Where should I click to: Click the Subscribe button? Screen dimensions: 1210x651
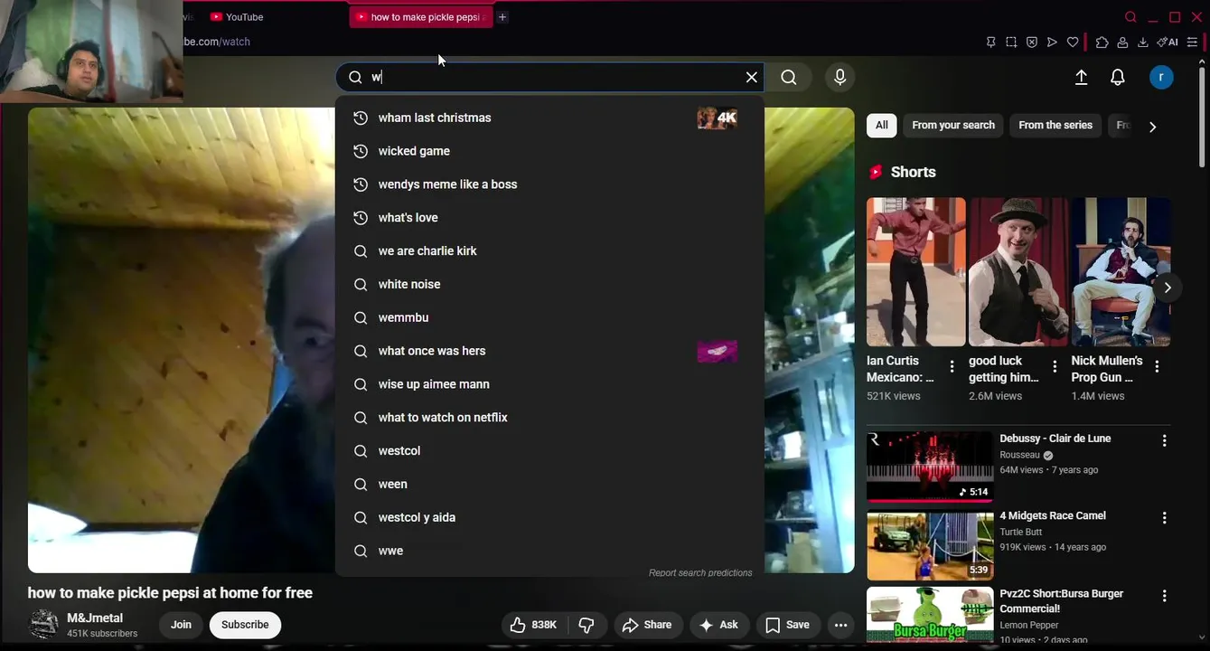click(x=245, y=625)
